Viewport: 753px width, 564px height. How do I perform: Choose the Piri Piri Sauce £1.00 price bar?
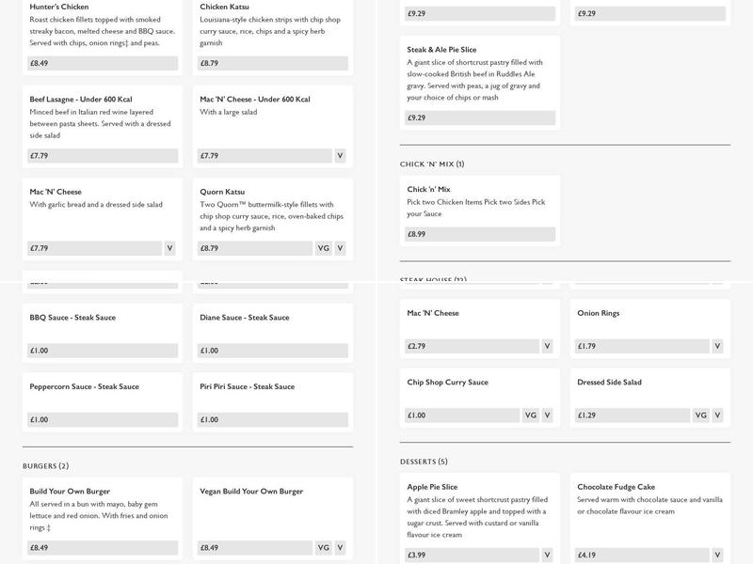pyautogui.click(x=272, y=419)
